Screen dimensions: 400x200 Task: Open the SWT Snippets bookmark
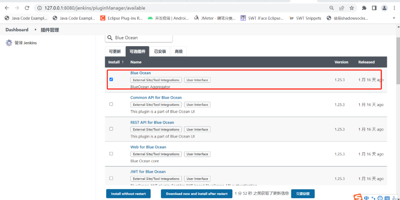coord(305,18)
